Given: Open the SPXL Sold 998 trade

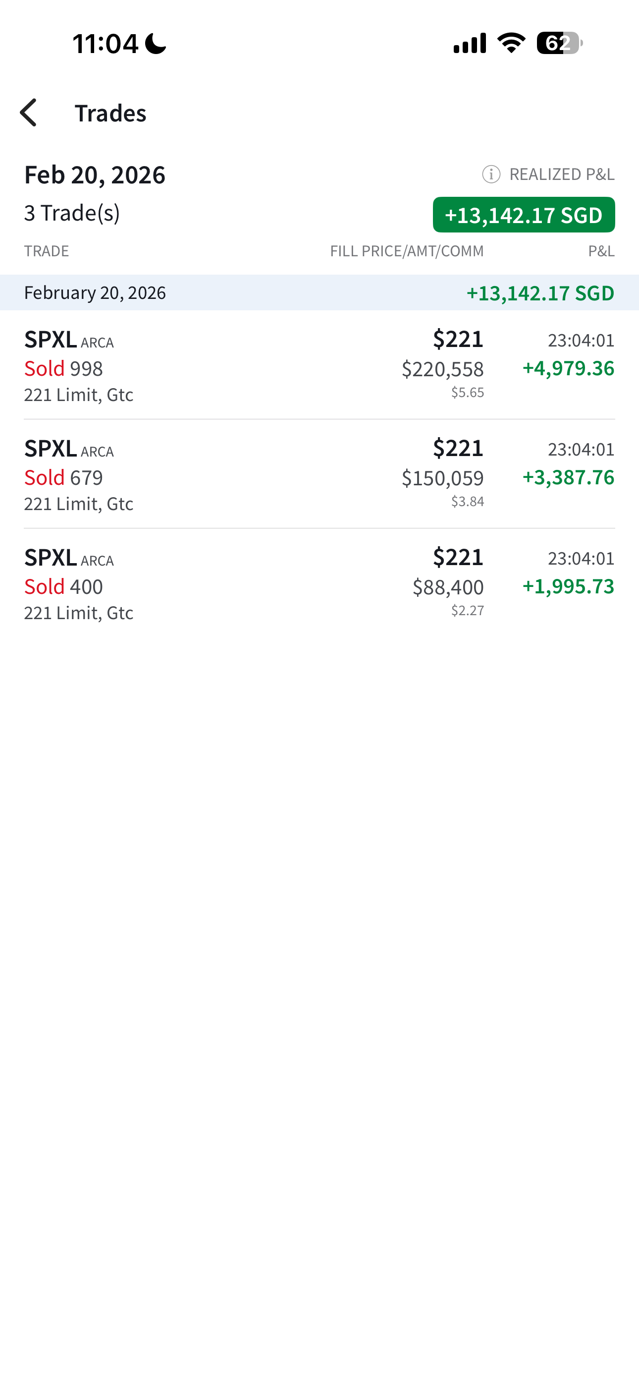Looking at the screenshot, I should point(319,365).
